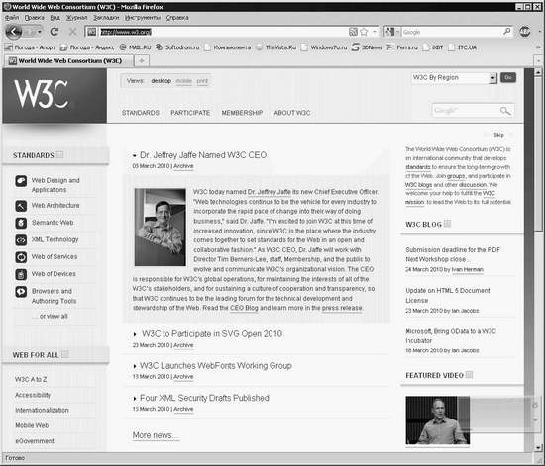Open the CEO Blog link
Image resolution: width=545 pixels, height=466 pixels.
244,308
